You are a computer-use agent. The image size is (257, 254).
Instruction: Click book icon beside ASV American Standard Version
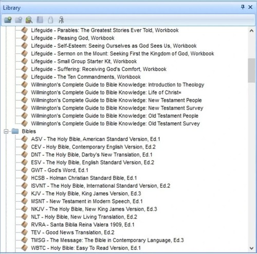pos(25,139)
